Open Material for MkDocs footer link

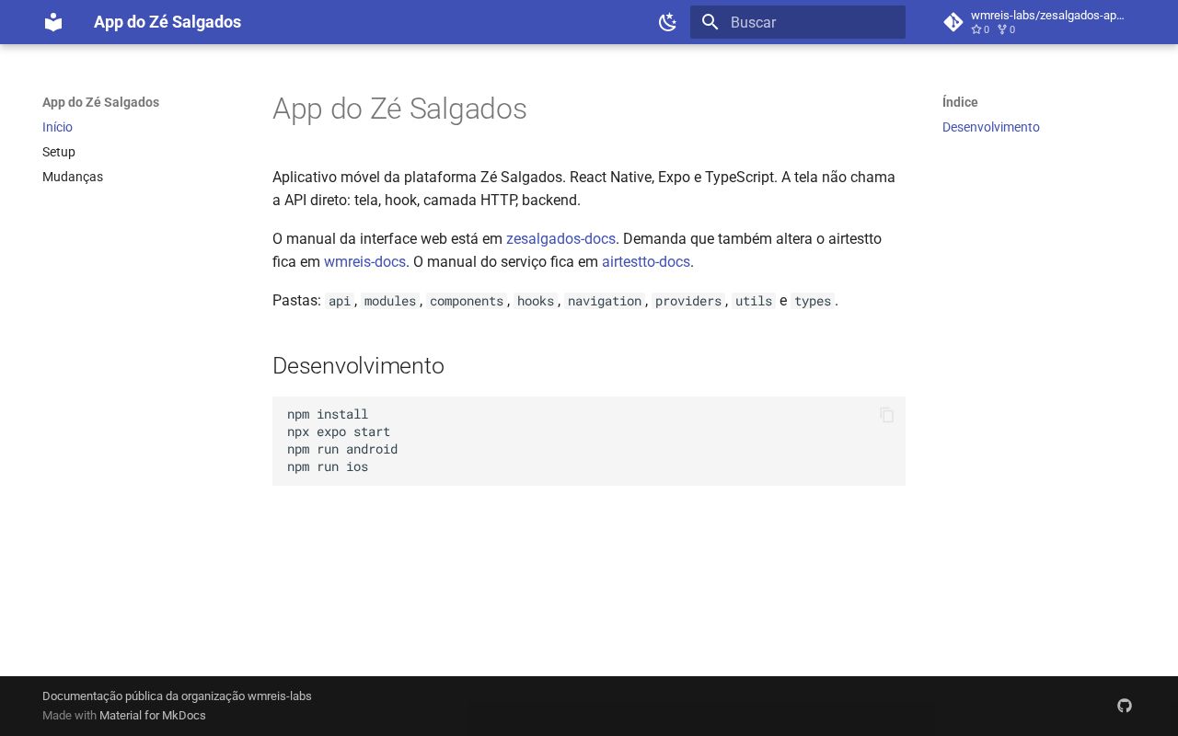(x=153, y=715)
